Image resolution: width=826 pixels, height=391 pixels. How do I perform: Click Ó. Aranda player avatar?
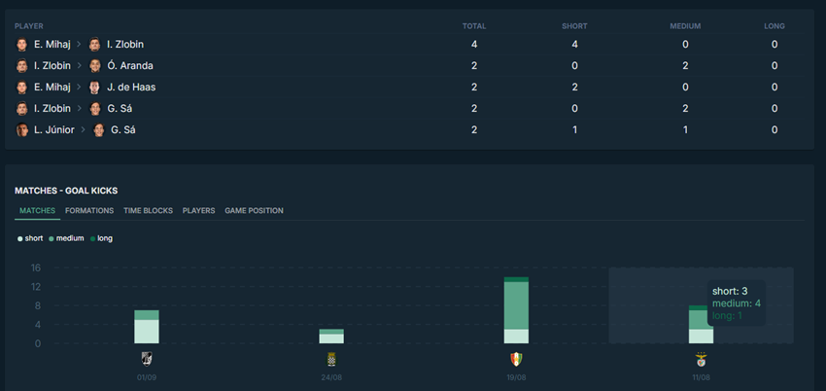coord(95,66)
